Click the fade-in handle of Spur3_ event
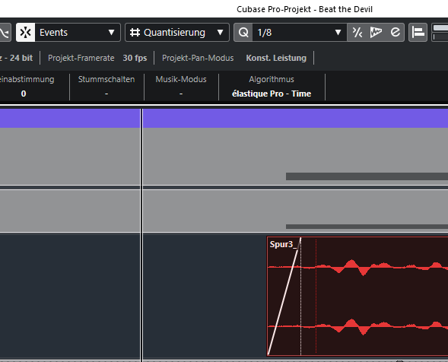Viewport: 448px width, 362px height. (x=301, y=238)
